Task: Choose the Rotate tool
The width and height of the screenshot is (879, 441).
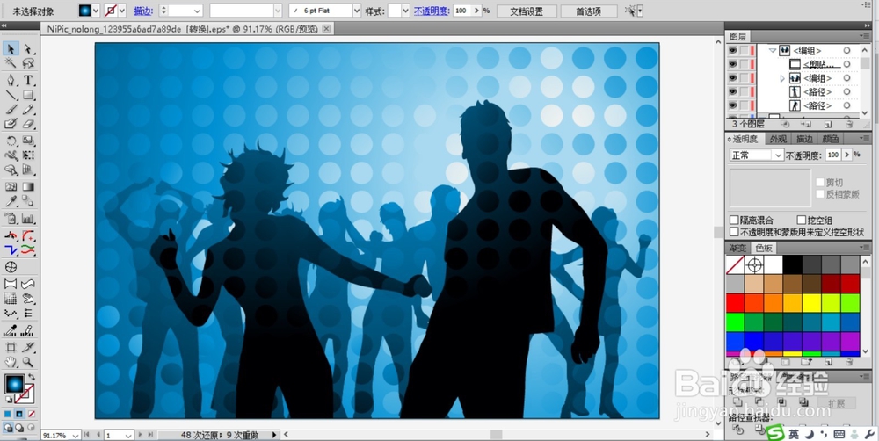Action: click(11, 141)
